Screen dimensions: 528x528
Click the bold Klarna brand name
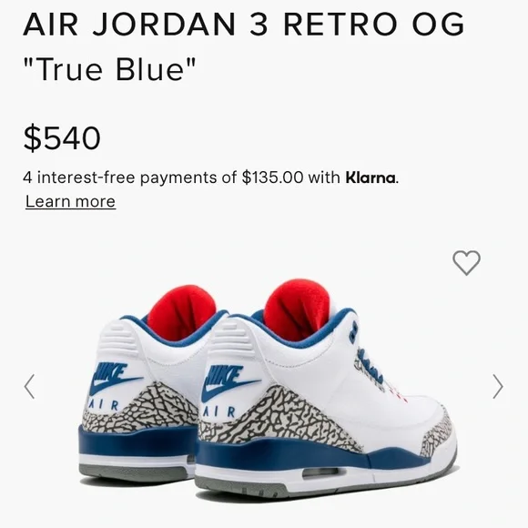(x=371, y=178)
